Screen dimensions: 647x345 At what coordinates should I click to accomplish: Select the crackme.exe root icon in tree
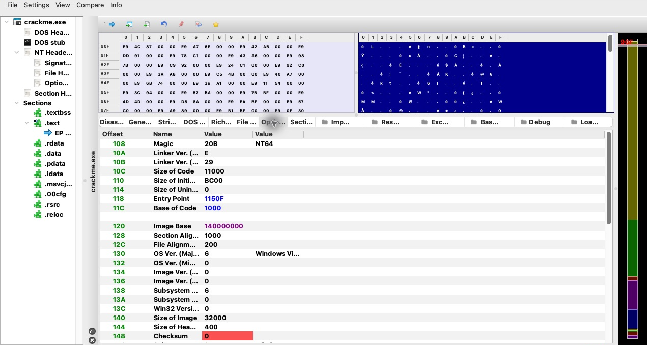[x=17, y=22]
